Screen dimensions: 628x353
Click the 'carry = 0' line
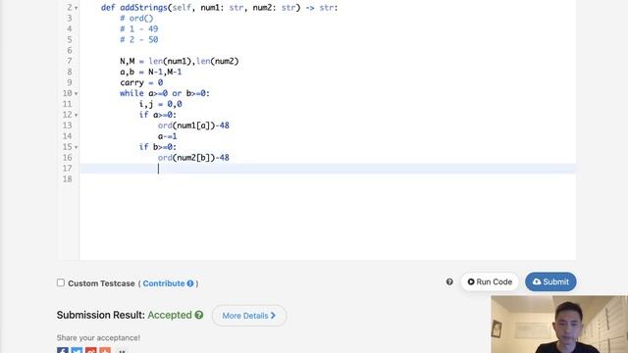click(141, 82)
